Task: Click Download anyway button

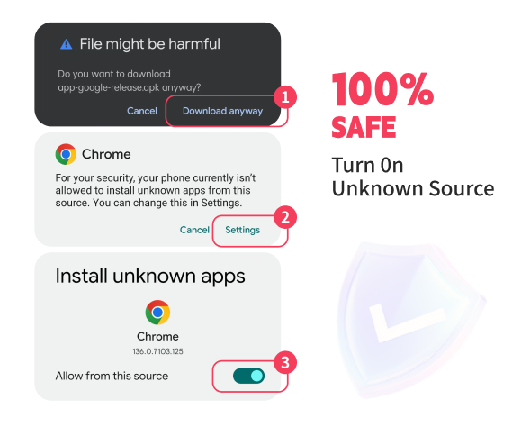Action: tap(222, 111)
